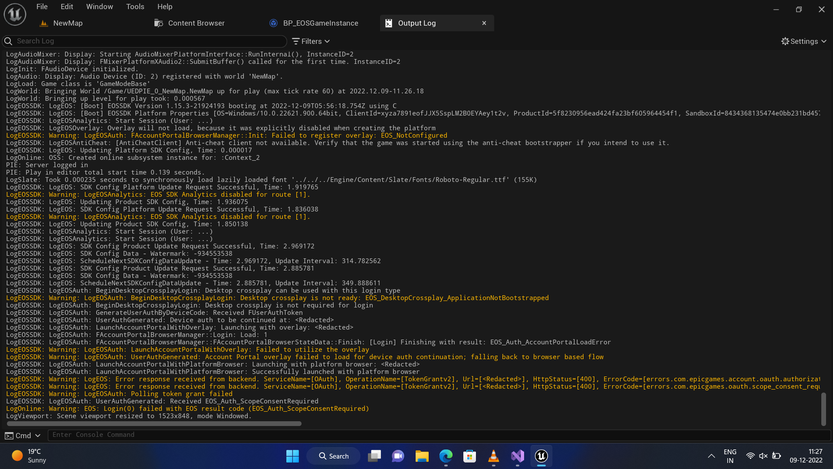Image resolution: width=833 pixels, height=469 pixels.
Task: Open the Tools menu
Action: 135,7
